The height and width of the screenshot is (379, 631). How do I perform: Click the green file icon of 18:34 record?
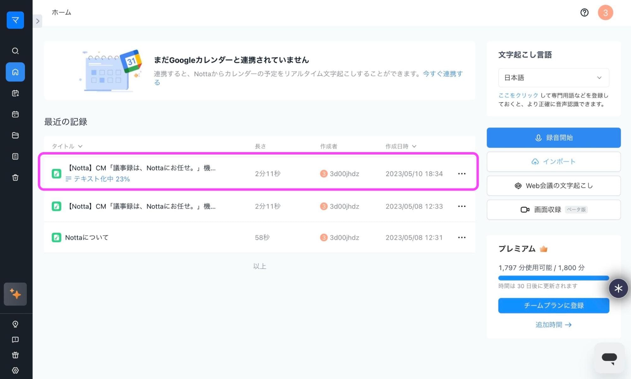[56, 174]
